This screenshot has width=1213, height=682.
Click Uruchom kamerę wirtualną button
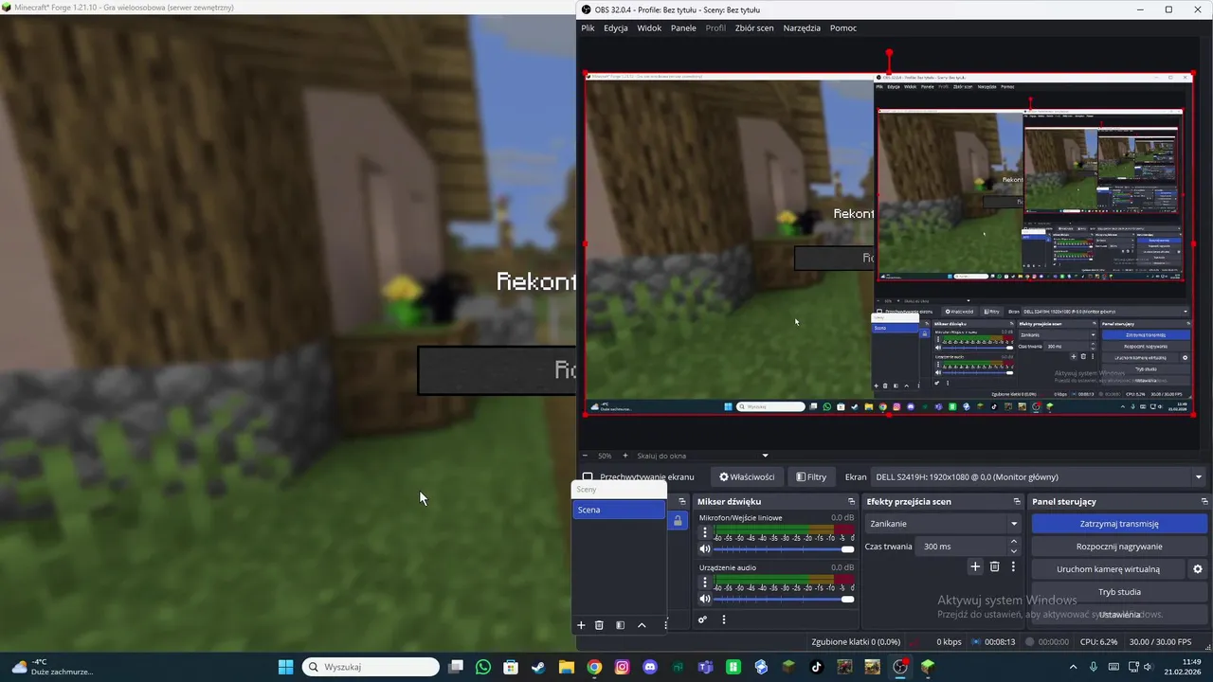click(x=1108, y=569)
